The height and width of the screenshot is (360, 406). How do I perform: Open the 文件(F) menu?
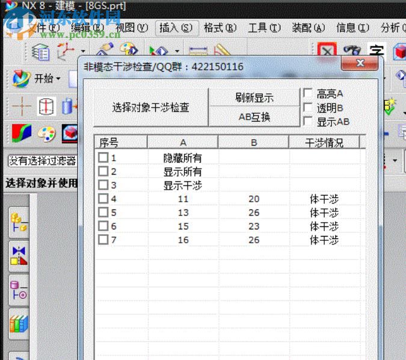coord(44,28)
